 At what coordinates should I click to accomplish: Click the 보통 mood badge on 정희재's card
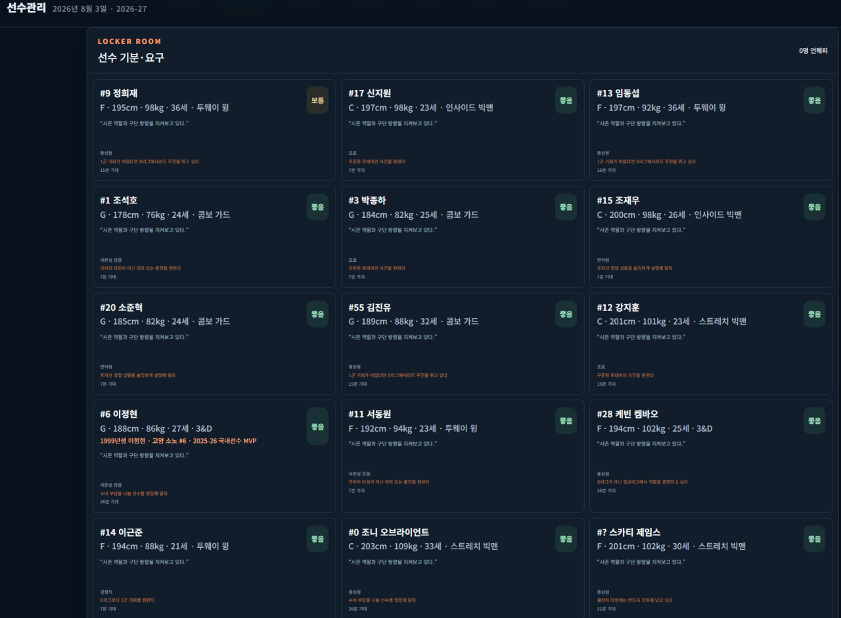[317, 100]
